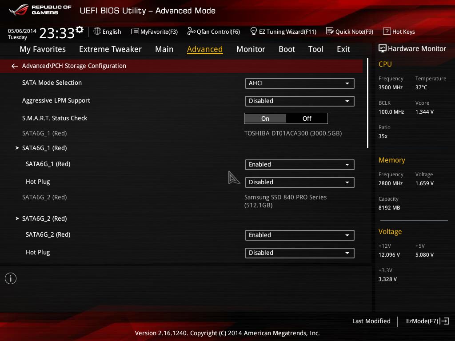Open MyFavorite(F3) via its icon
Screen dimensions: 455x341
pyautogui.click(x=135, y=32)
